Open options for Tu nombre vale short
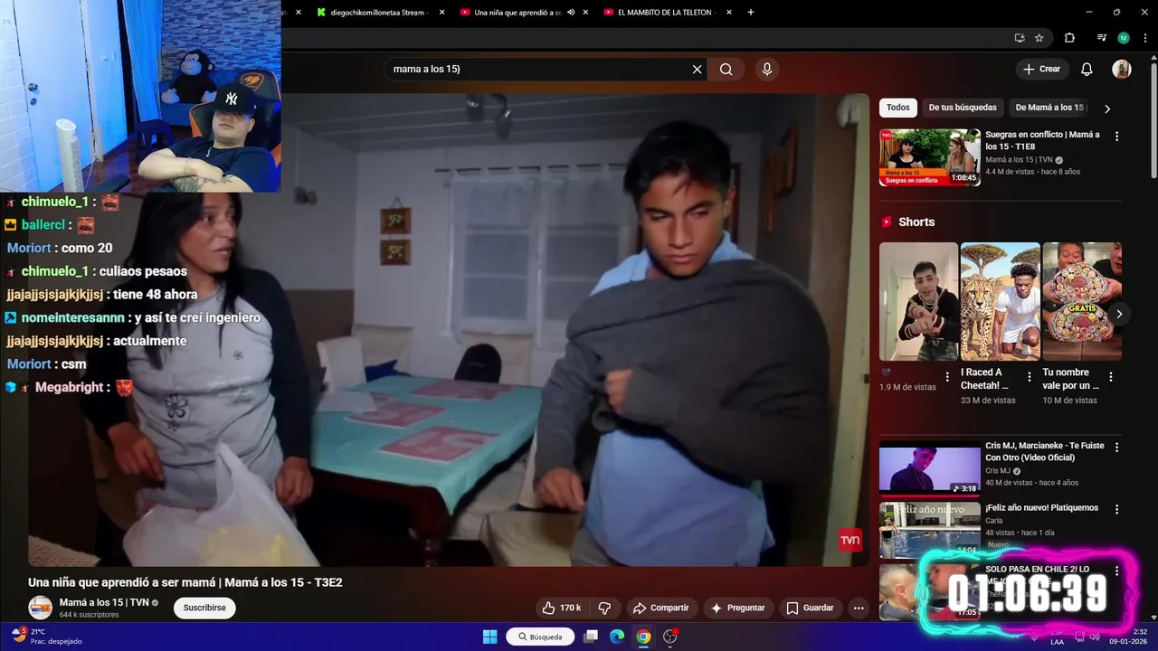 pyautogui.click(x=1111, y=377)
